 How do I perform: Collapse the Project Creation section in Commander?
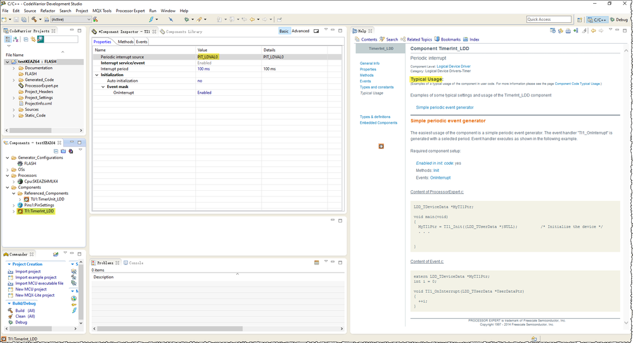pos(10,264)
